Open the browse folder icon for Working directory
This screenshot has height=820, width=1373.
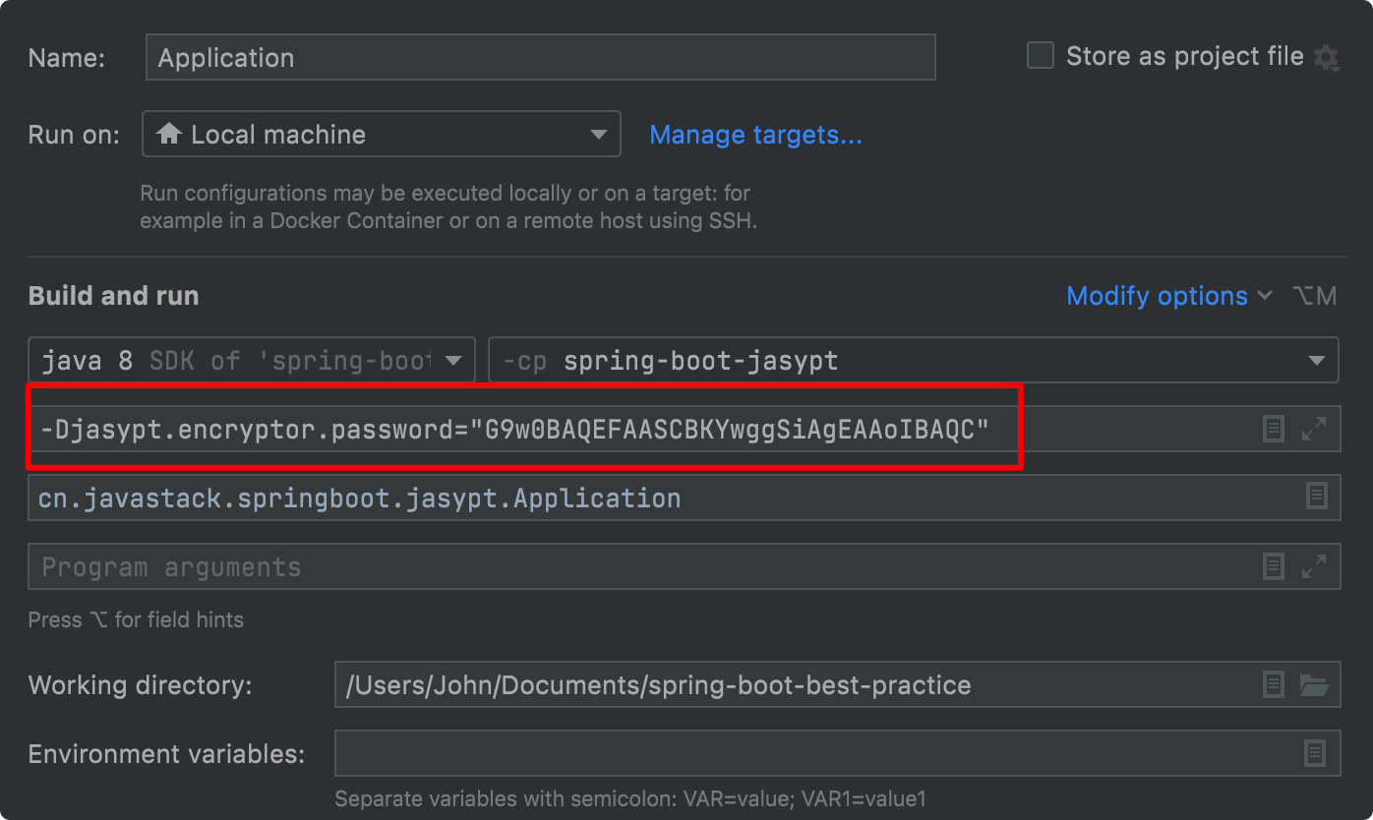[x=1316, y=685]
